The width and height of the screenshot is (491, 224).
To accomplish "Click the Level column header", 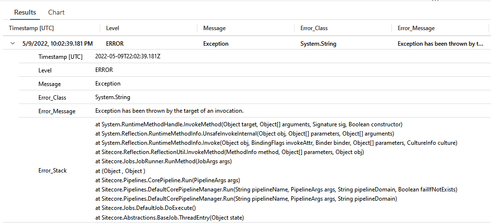I will click(x=112, y=28).
